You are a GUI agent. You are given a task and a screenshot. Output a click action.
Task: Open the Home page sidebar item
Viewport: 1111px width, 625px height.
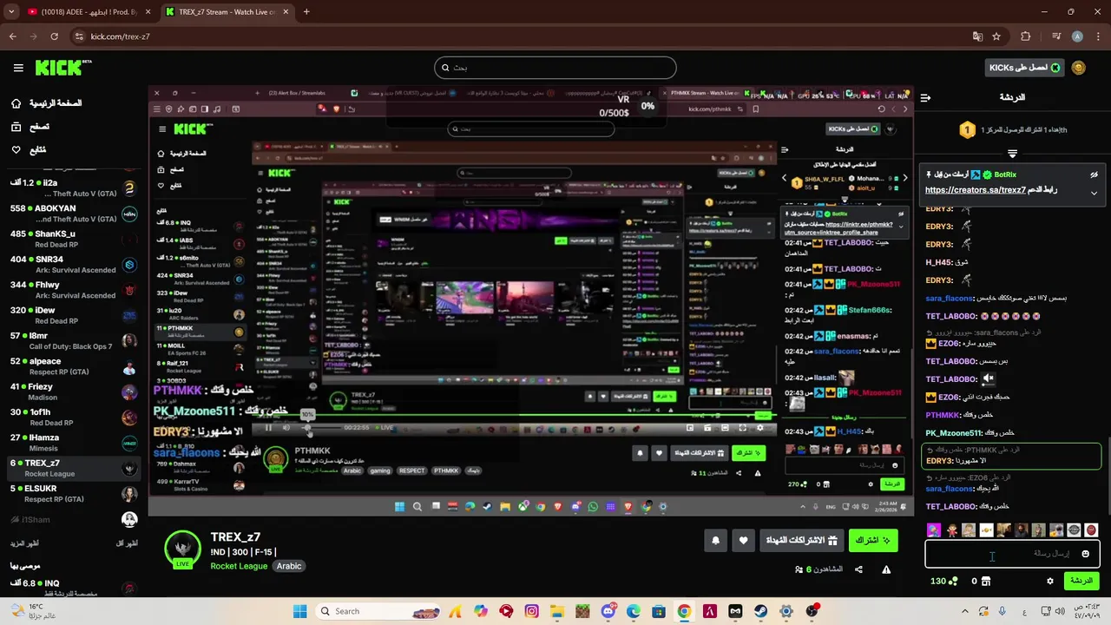pyautogui.click(x=48, y=103)
